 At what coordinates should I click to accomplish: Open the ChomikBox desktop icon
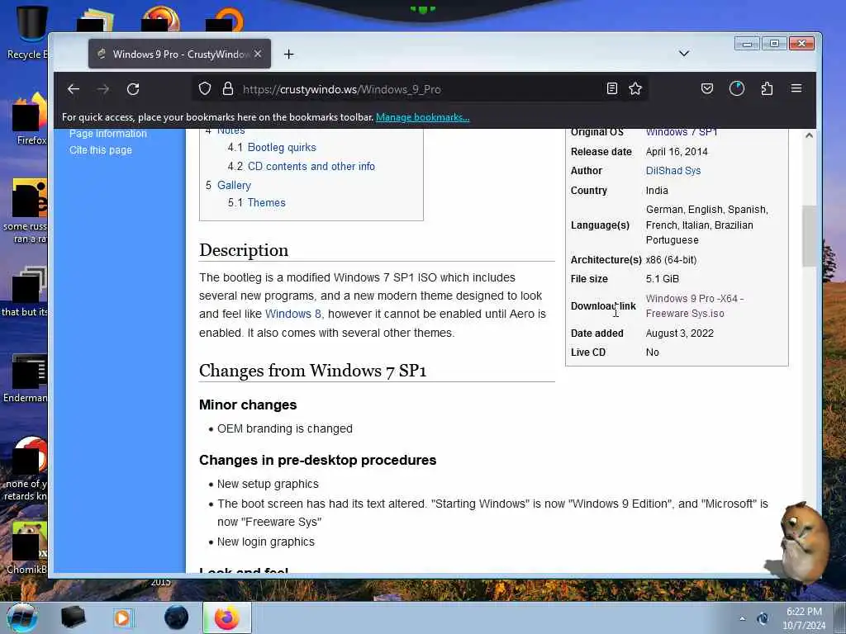pyautogui.click(x=27, y=547)
